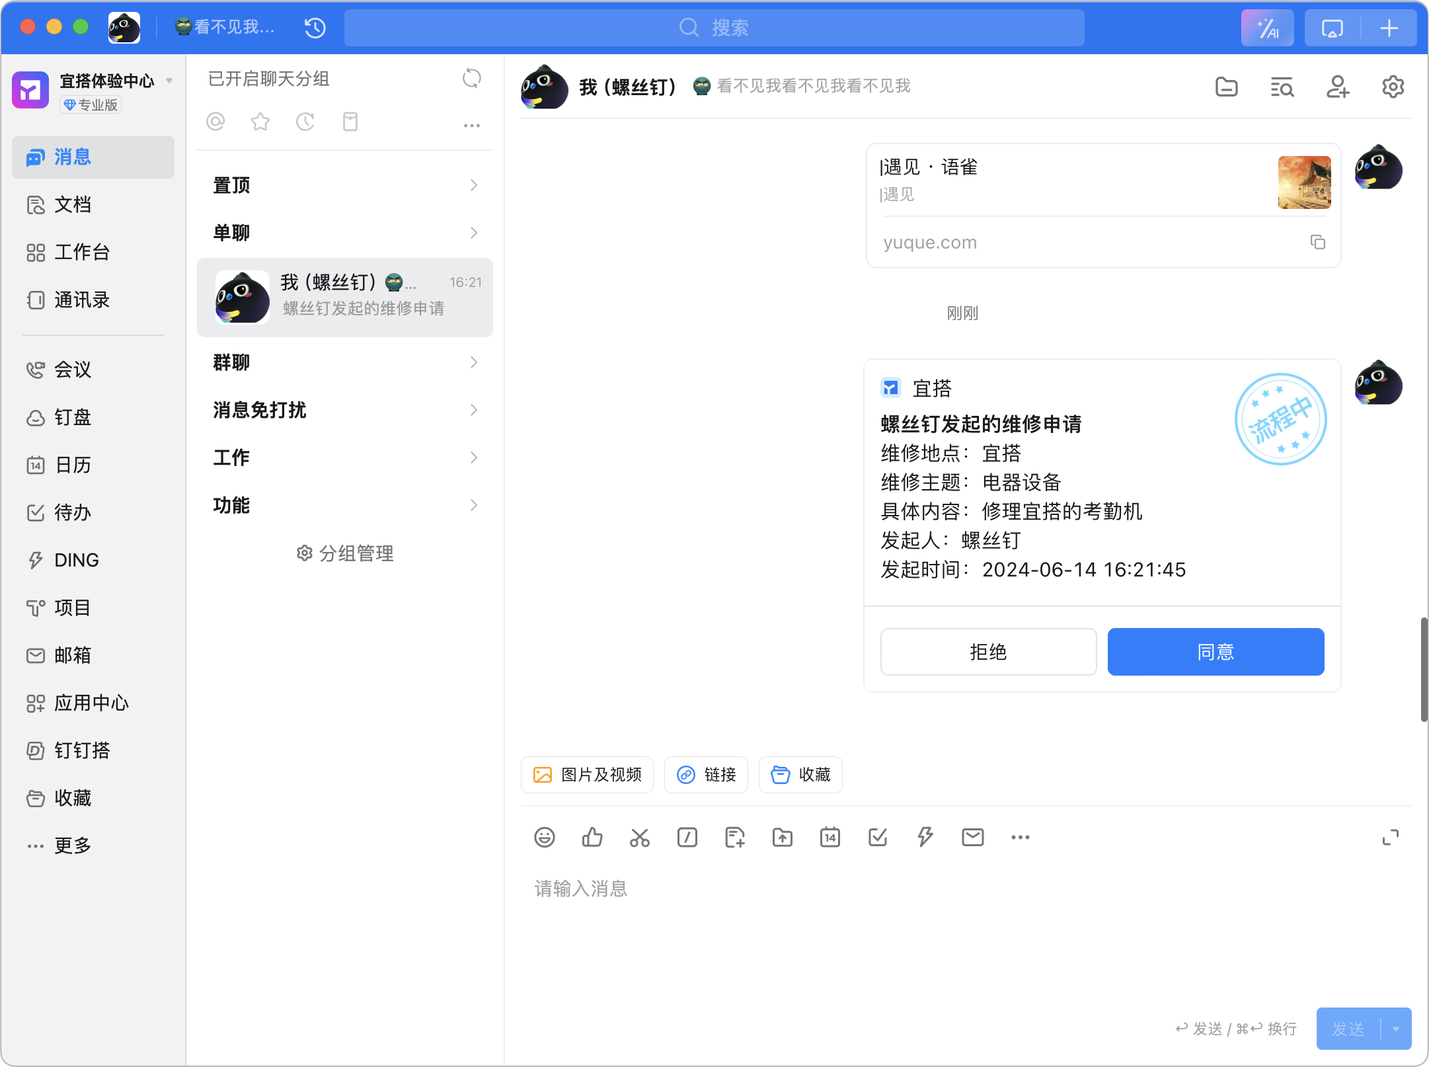Expand the 工作 chat group
The width and height of the screenshot is (1429, 1067).
tap(345, 457)
